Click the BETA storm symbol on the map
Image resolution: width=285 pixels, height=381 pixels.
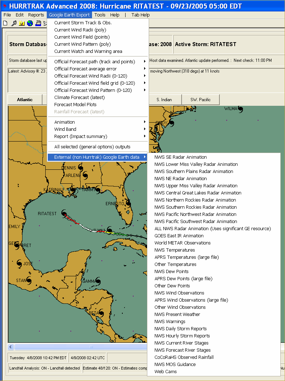[101, 313]
